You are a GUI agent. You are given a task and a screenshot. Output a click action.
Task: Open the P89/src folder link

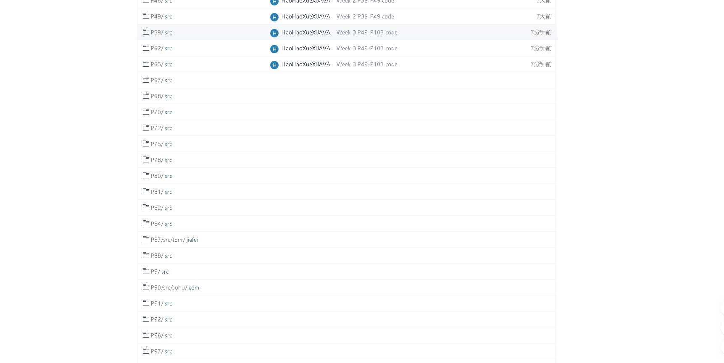[x=161, y=256]
